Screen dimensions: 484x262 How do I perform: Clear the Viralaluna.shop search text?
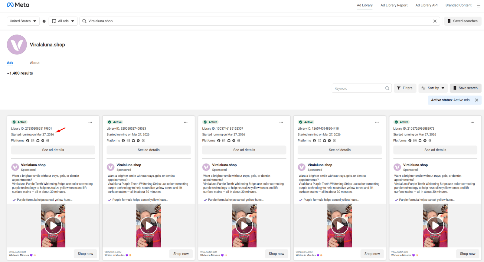tap(435, 21)
